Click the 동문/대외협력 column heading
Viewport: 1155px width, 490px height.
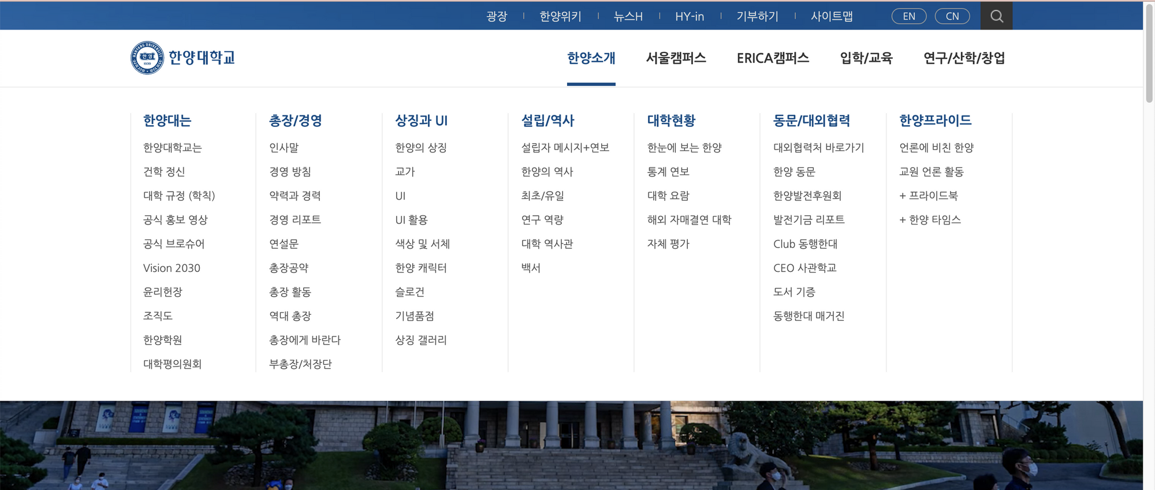pyautogui.click(x=811, y=121)
